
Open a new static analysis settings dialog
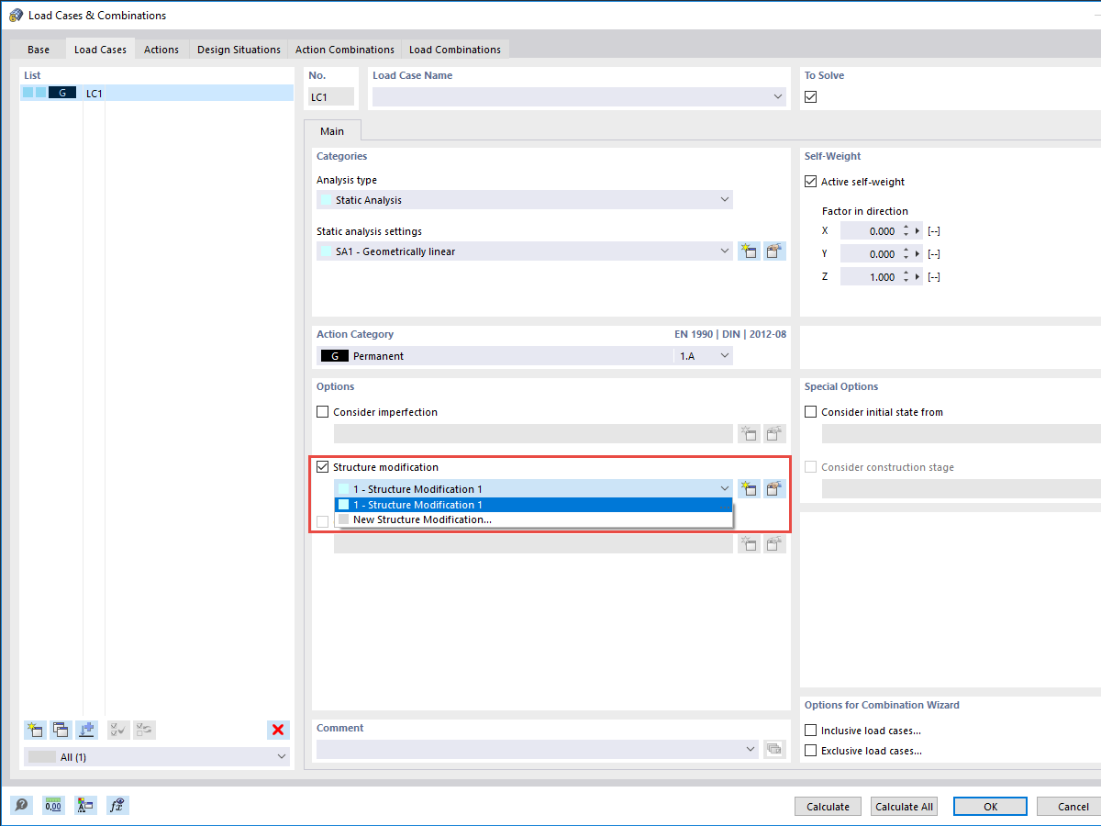[x=749, y=251]
